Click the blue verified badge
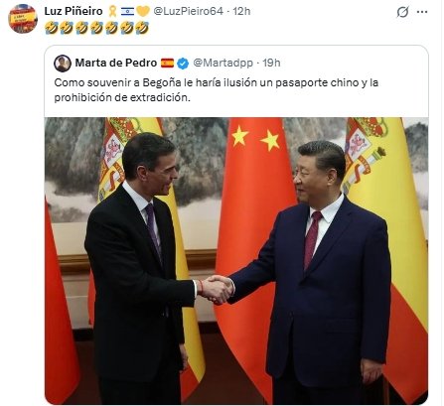The image size is (444, 406). 183,63
